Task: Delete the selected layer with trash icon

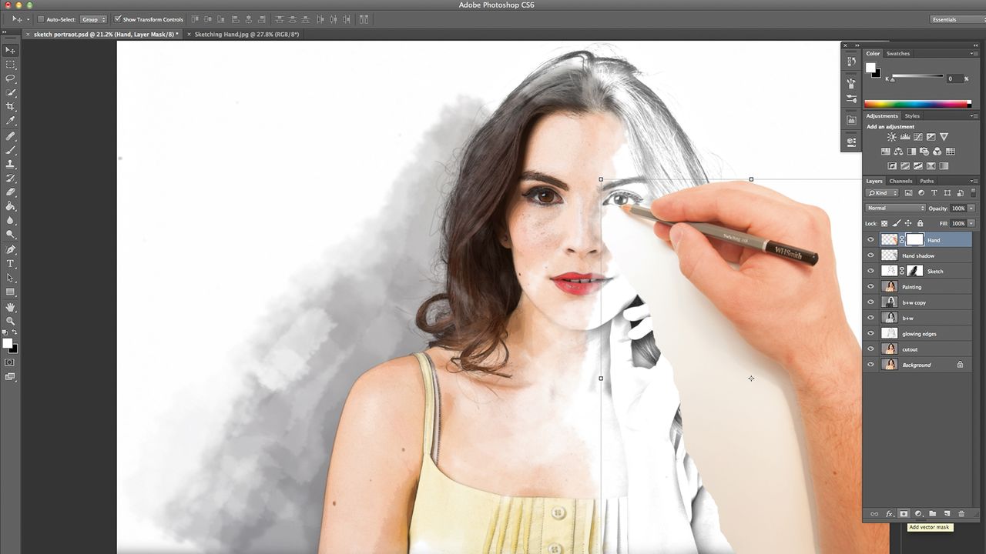Action: 961,513
